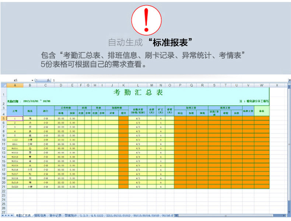Click the note text at title right
Screen dimensions: 291x221
[x=254, y=101]
